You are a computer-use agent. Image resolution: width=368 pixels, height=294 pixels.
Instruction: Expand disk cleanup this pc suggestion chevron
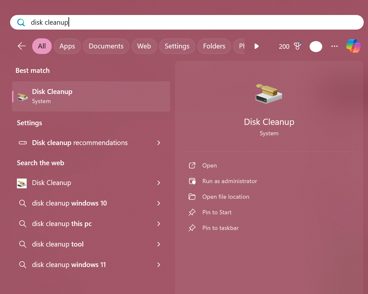pyautogui.click(x=159, y=223)
